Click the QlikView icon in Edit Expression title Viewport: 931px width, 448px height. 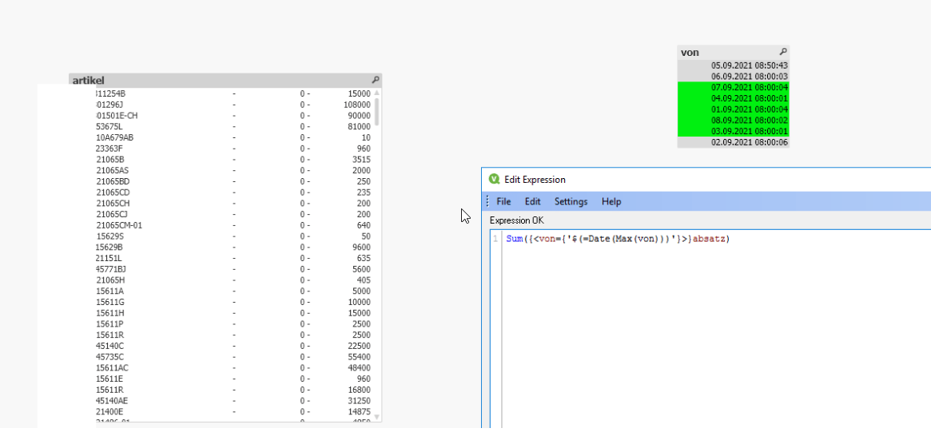493,179
